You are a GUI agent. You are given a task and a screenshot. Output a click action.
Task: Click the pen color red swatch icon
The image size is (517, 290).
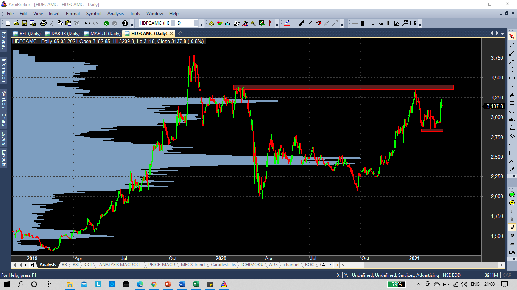point(287,23)
